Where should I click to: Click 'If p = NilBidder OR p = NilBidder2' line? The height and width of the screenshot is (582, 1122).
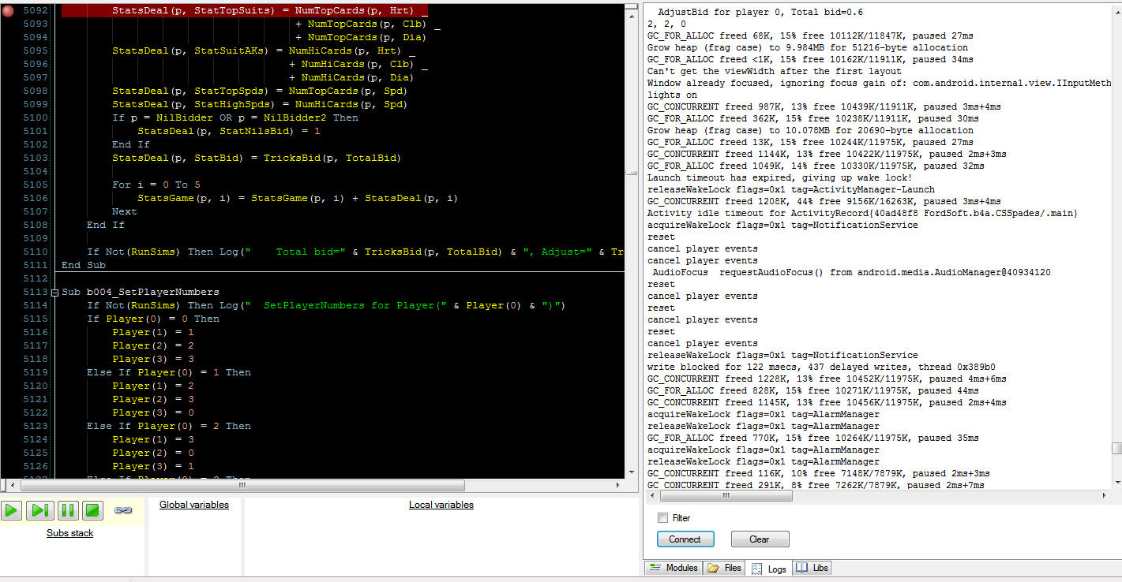click(x=235, y=118)
